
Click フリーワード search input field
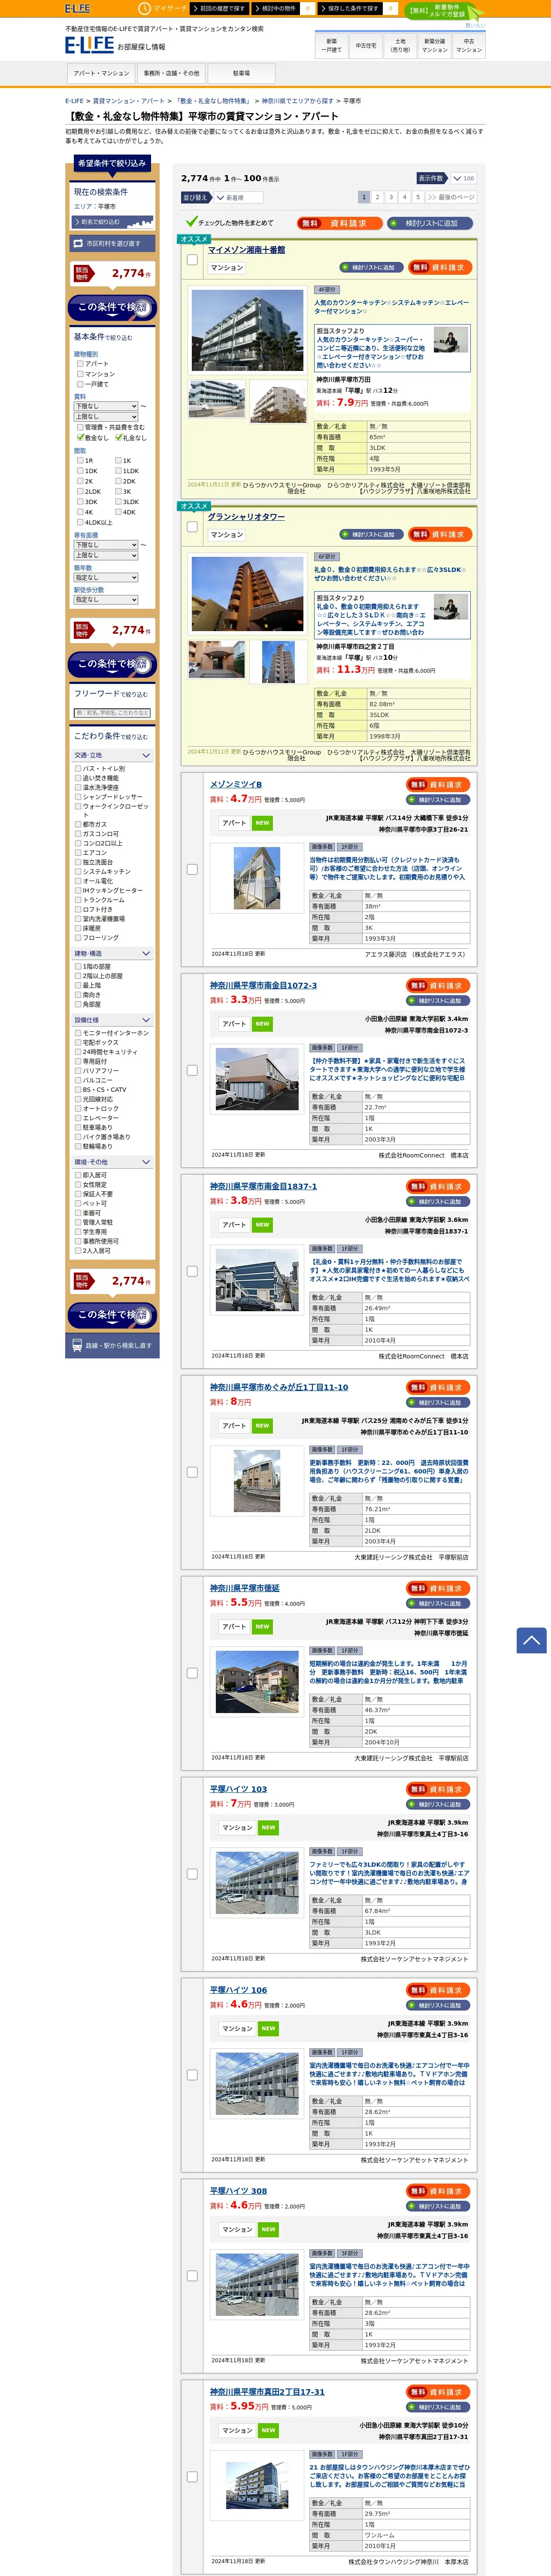[x=112, y=713]
